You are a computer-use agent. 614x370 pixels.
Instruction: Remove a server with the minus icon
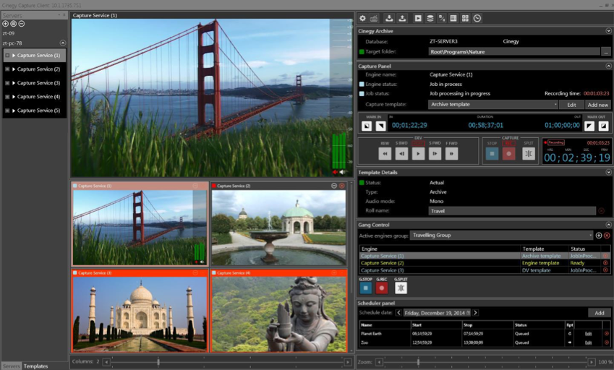coord(22,24)
